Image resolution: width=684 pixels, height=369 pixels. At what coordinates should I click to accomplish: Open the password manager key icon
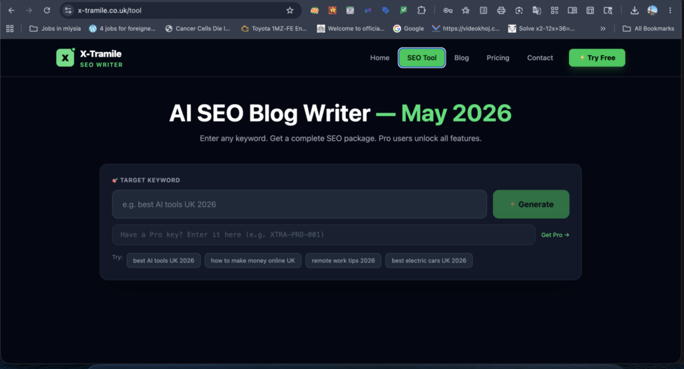pos(448,11)
